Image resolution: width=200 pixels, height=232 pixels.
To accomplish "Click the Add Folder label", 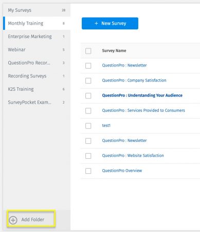I will pyautogui.click(x=33, y=220).
